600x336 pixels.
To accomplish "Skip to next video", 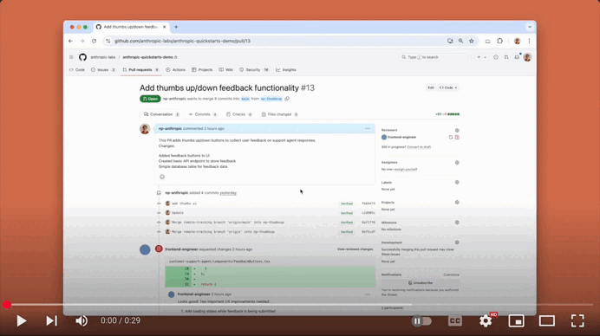I will [x=52, y=320].
